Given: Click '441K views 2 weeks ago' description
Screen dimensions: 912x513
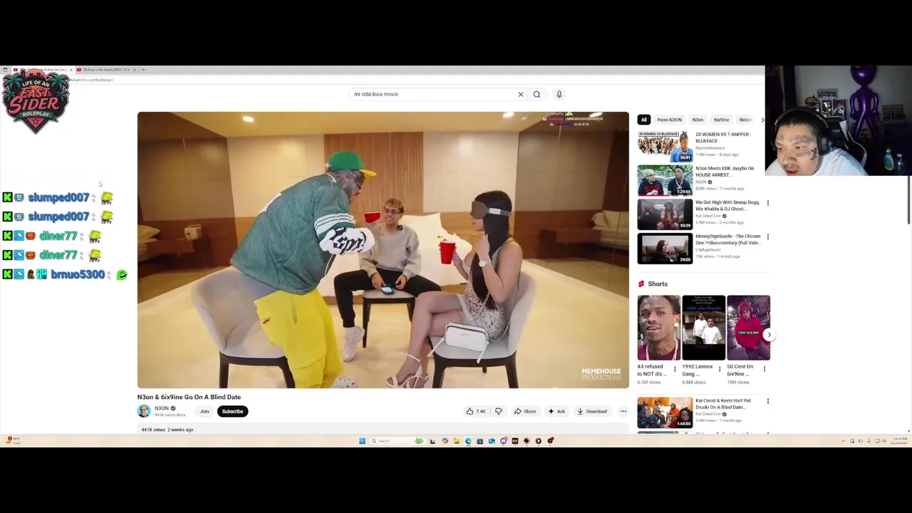Looking at the screenshot, I should point(167,430).
